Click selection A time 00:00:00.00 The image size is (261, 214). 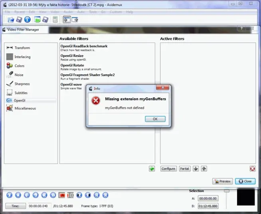[x=208, y=198]
